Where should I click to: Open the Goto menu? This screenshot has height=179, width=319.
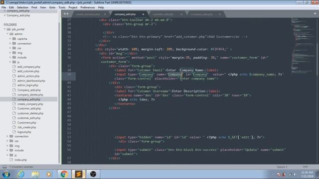52,7
